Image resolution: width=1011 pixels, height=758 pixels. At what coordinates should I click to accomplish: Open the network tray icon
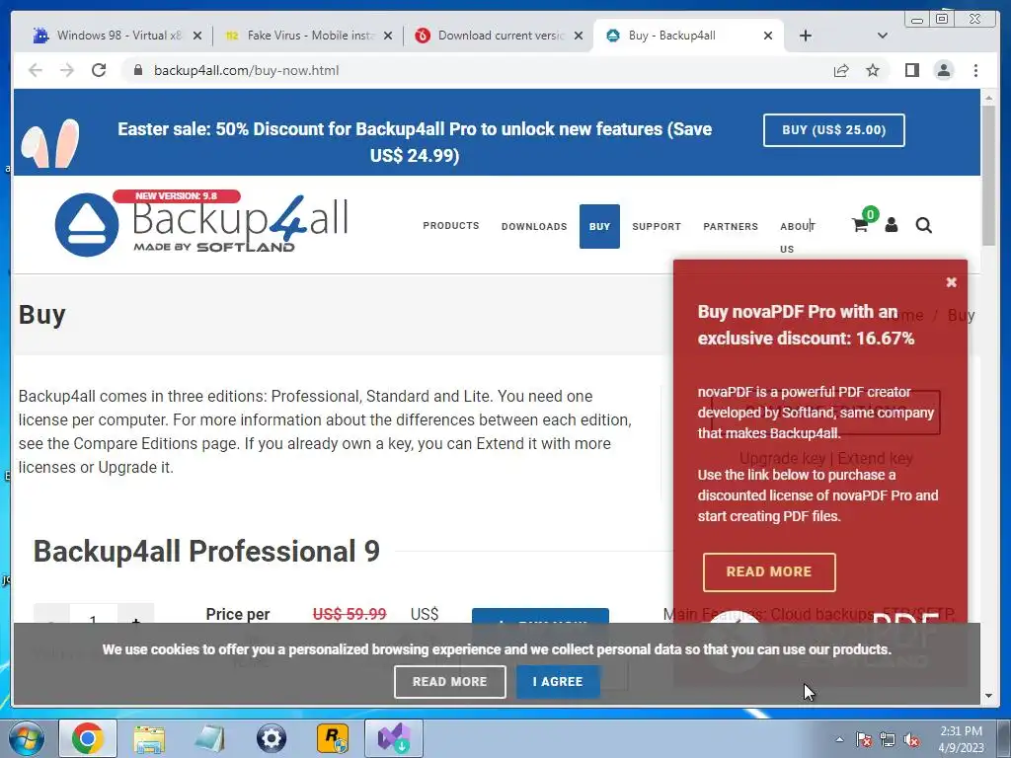pyautogui.click(x=888, y=739)
